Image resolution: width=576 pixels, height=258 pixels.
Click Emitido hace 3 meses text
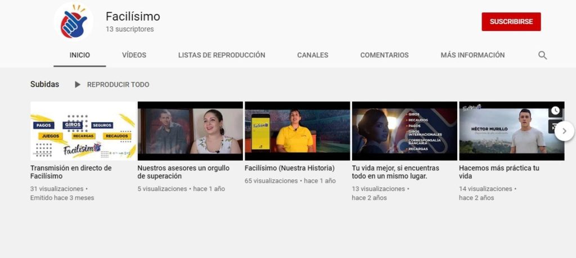[x=62, y=198]
